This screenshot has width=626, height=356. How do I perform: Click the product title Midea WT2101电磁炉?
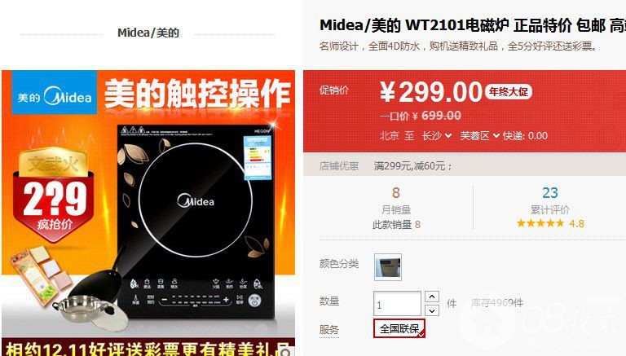pos(414,25)
